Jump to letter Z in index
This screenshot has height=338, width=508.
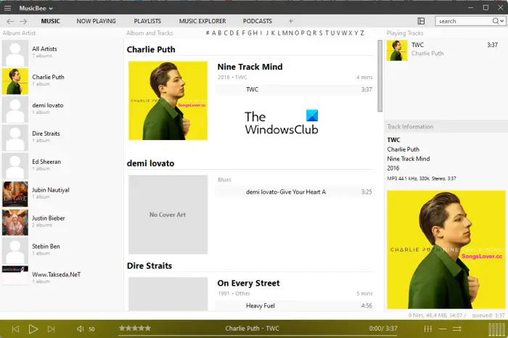click(x=362, y=33)
